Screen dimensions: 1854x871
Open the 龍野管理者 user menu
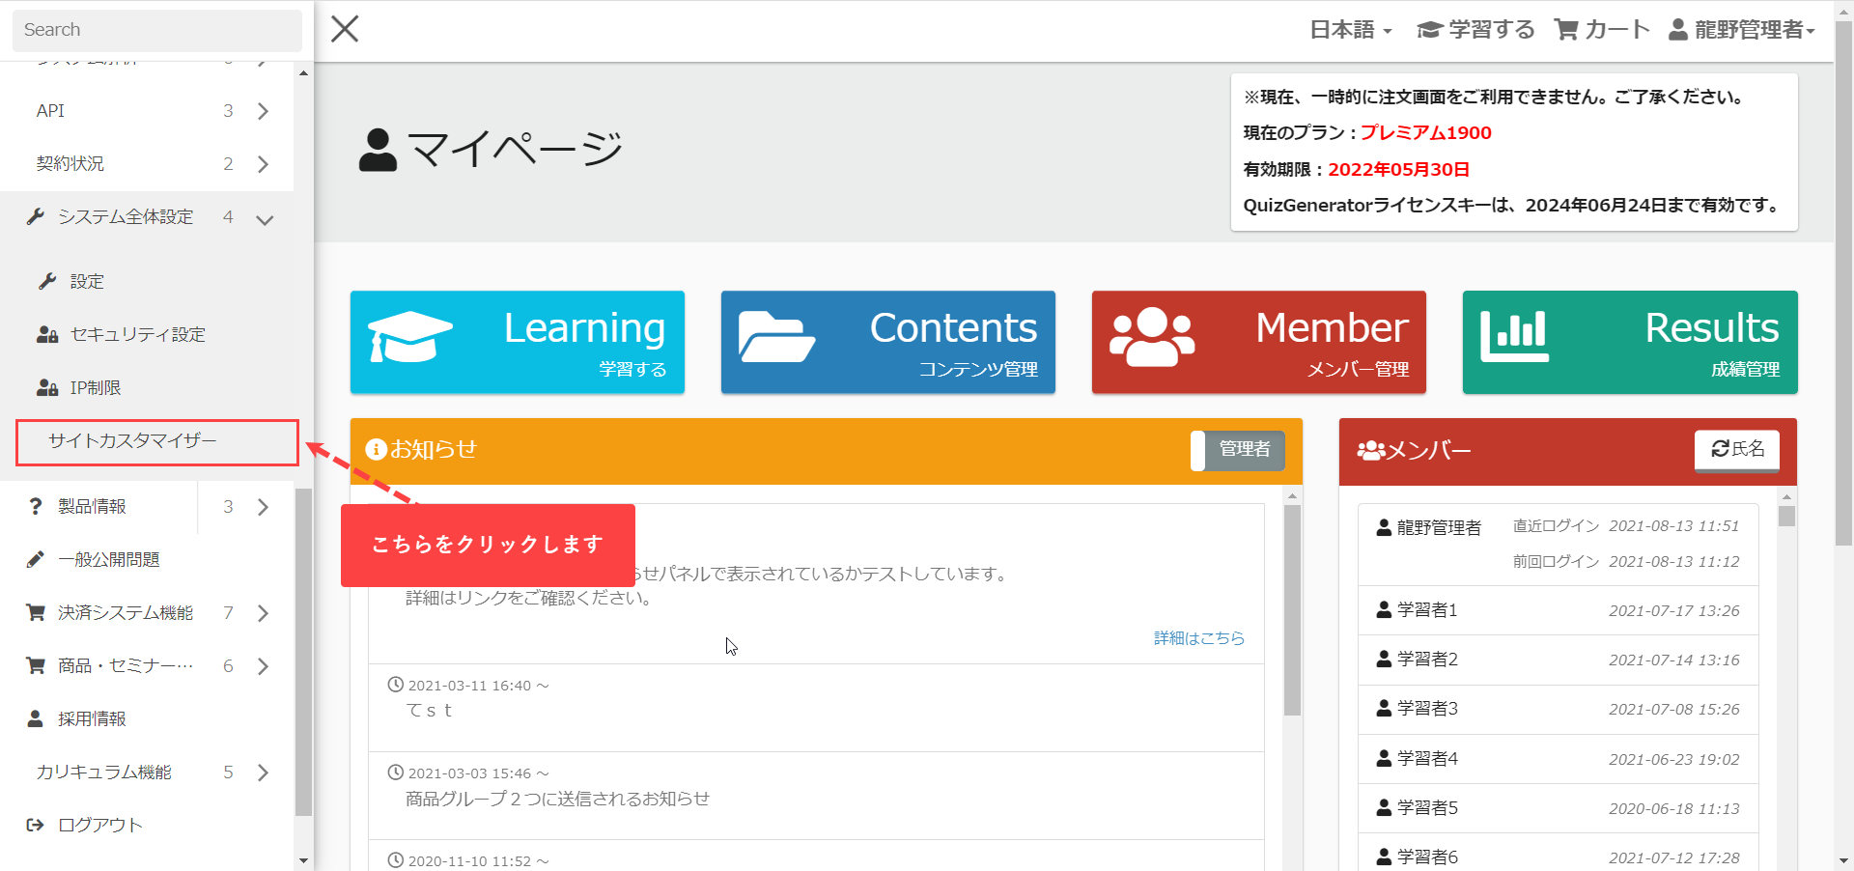1742,30
